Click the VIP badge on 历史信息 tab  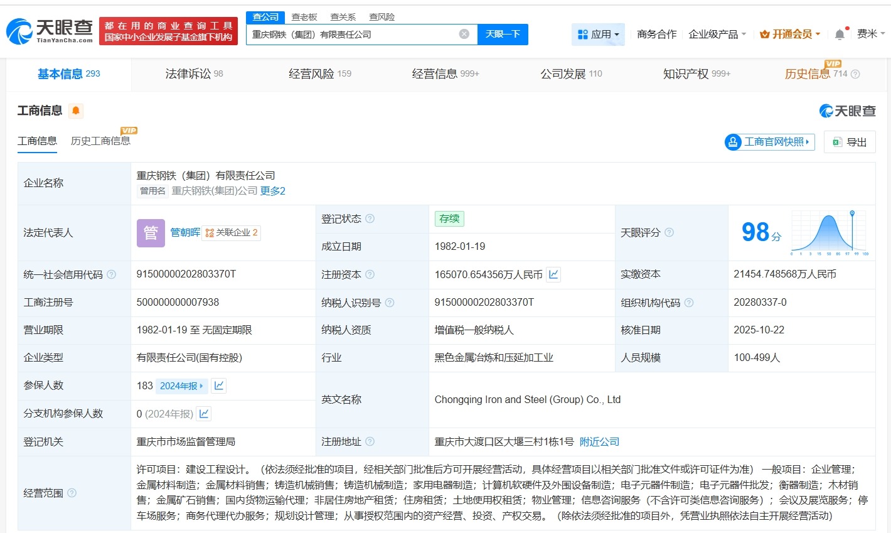(x=831, y=63)
